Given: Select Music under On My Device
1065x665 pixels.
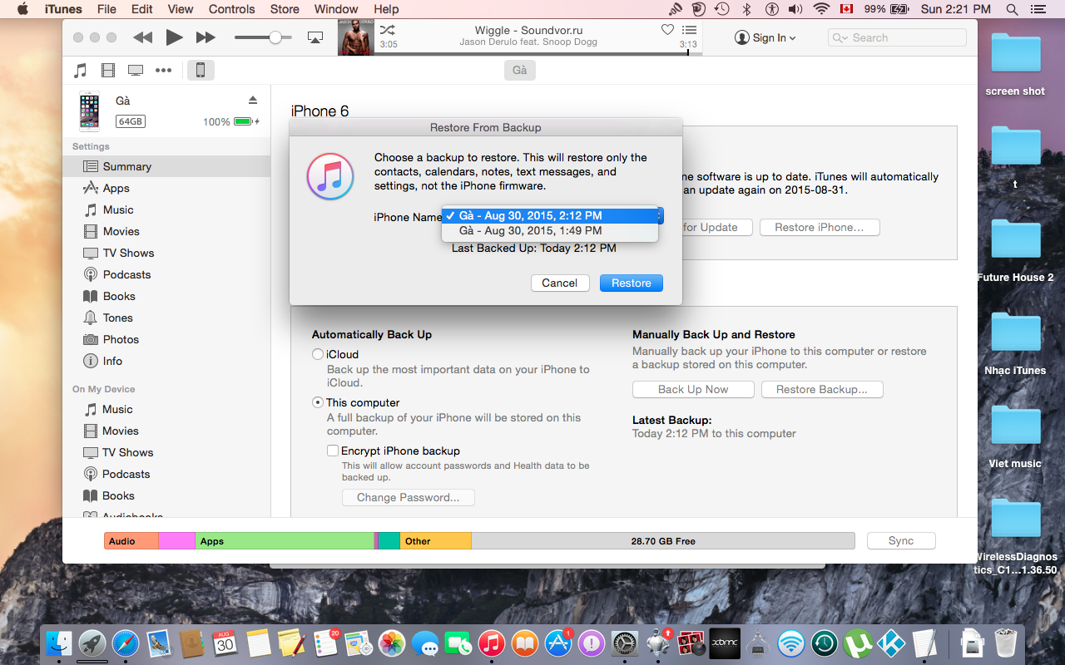Looking at the screenshot, I should (x=166, y=409).
